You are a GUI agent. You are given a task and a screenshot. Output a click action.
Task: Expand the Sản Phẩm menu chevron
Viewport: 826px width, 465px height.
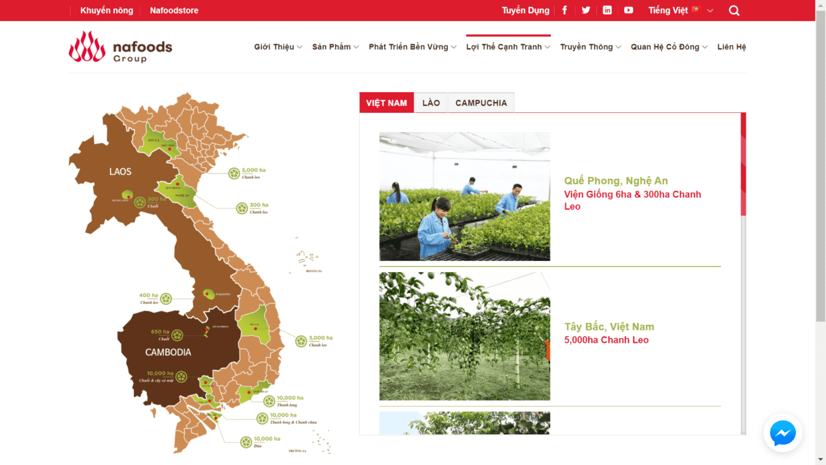(356, 47)
